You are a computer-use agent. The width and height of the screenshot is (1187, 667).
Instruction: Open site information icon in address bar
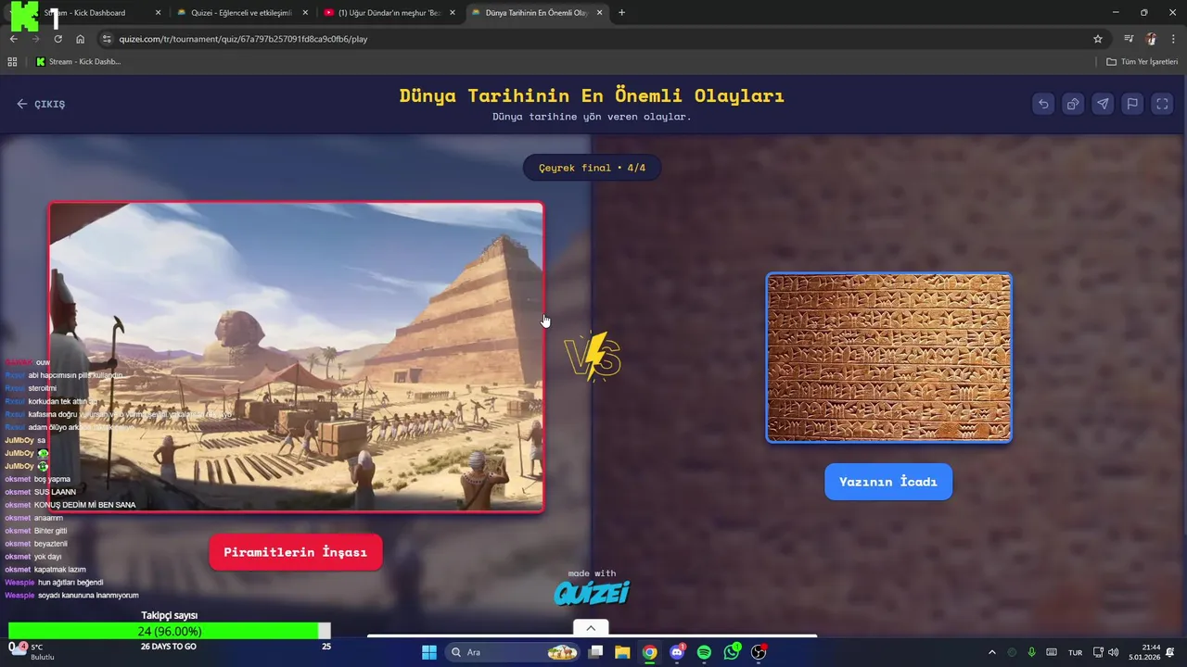[107, 39]
